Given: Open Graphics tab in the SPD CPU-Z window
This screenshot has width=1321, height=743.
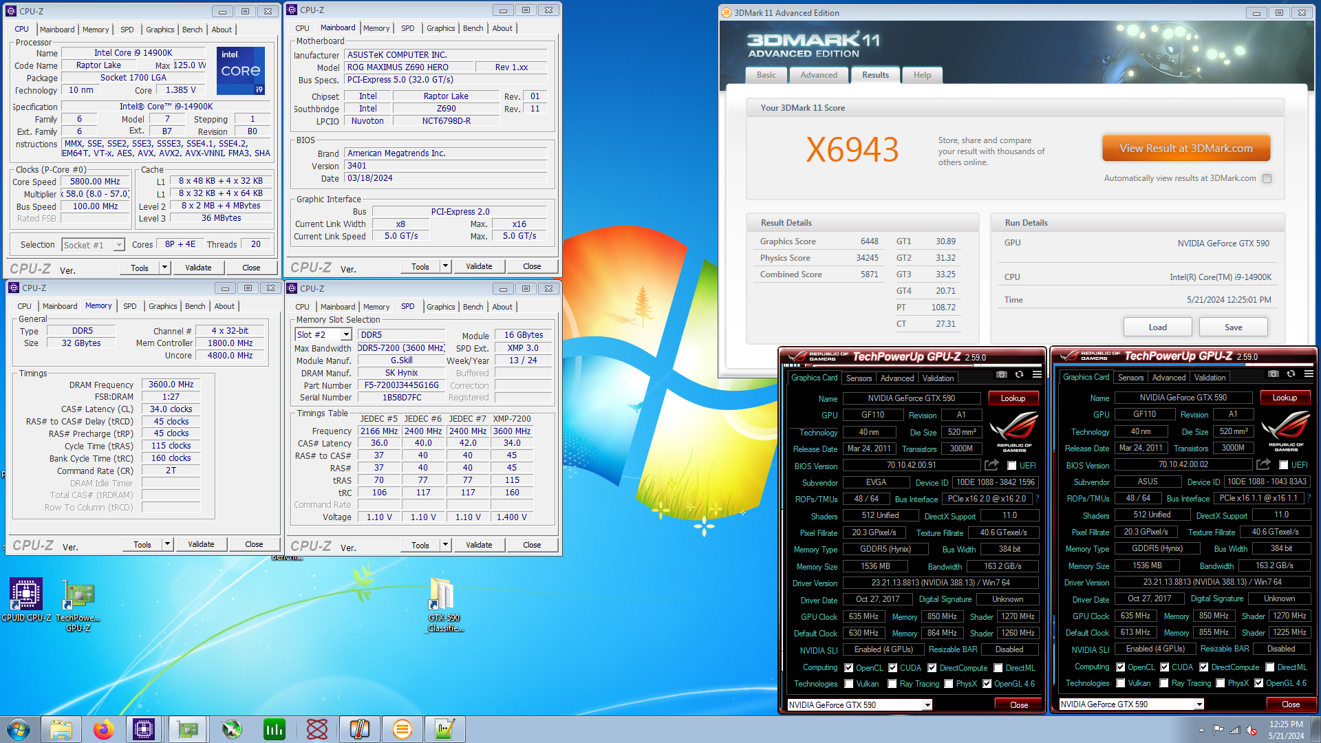Looking at the screenshot, I should 440,307.
